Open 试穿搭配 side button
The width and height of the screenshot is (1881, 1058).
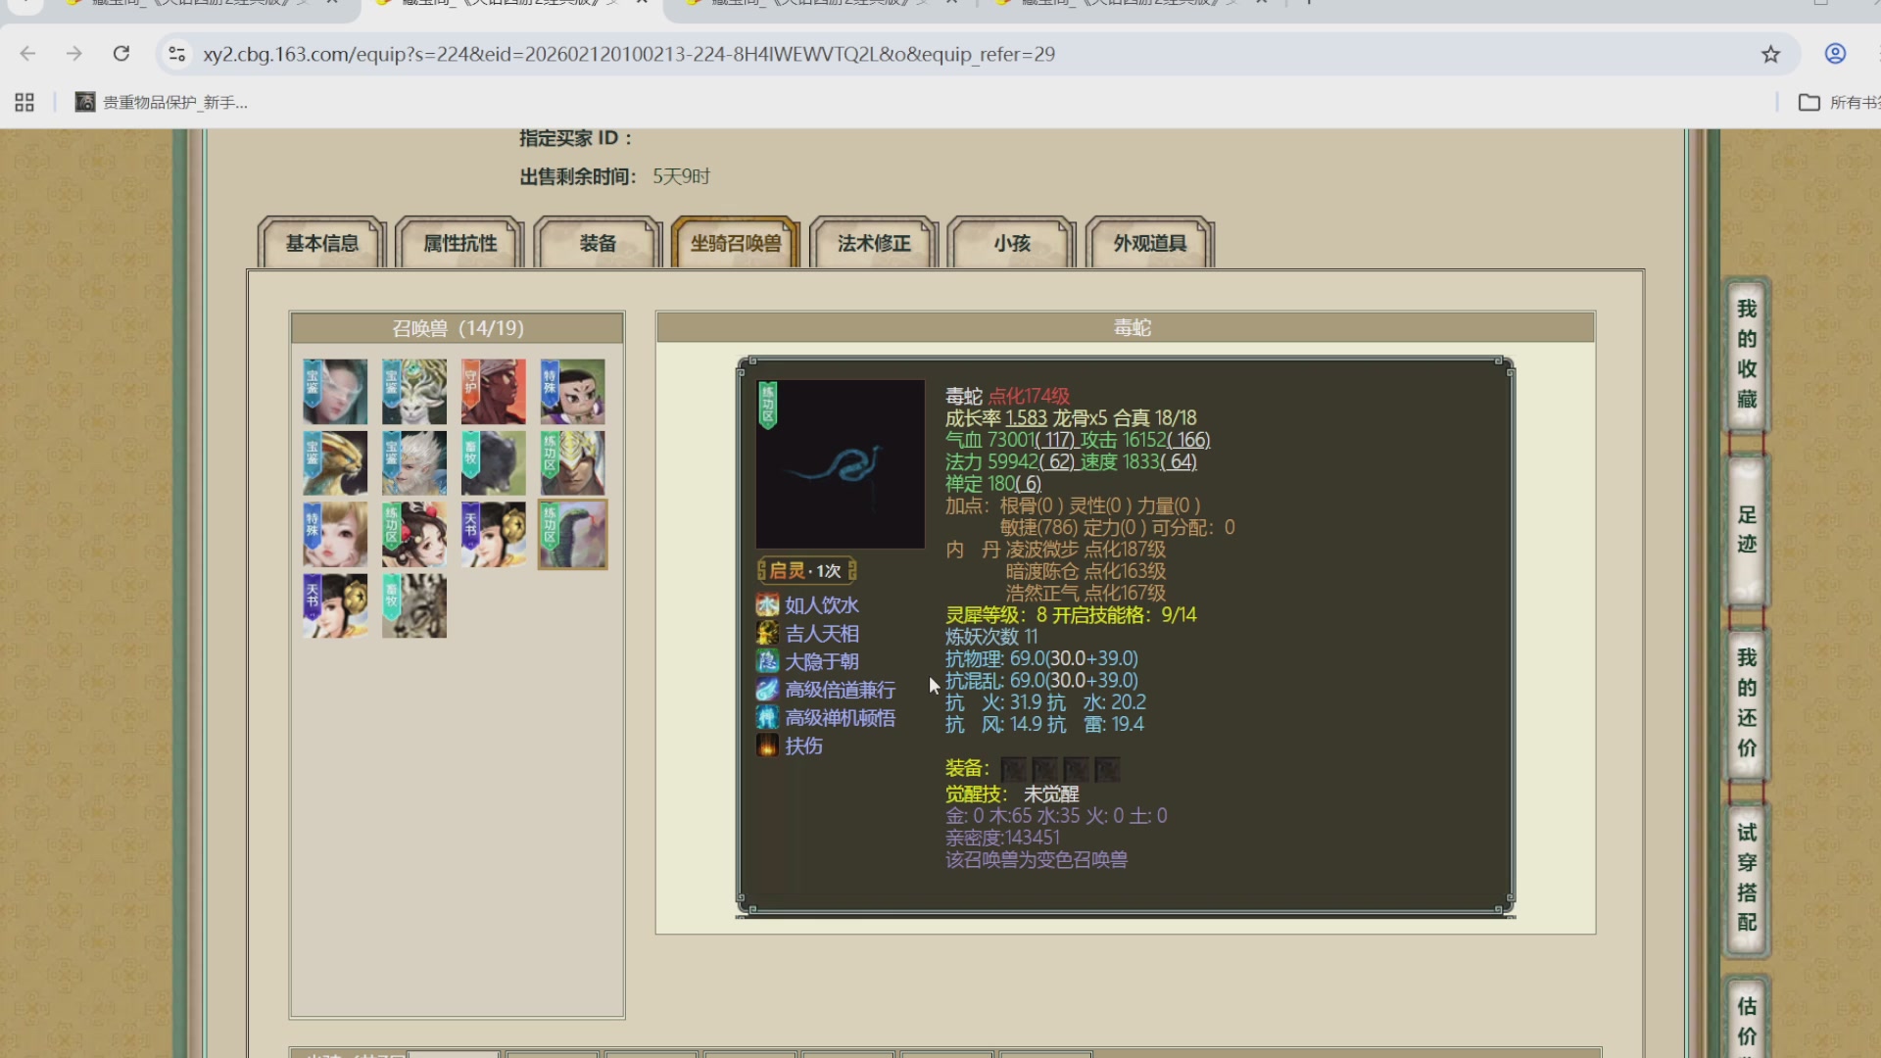1746,877
